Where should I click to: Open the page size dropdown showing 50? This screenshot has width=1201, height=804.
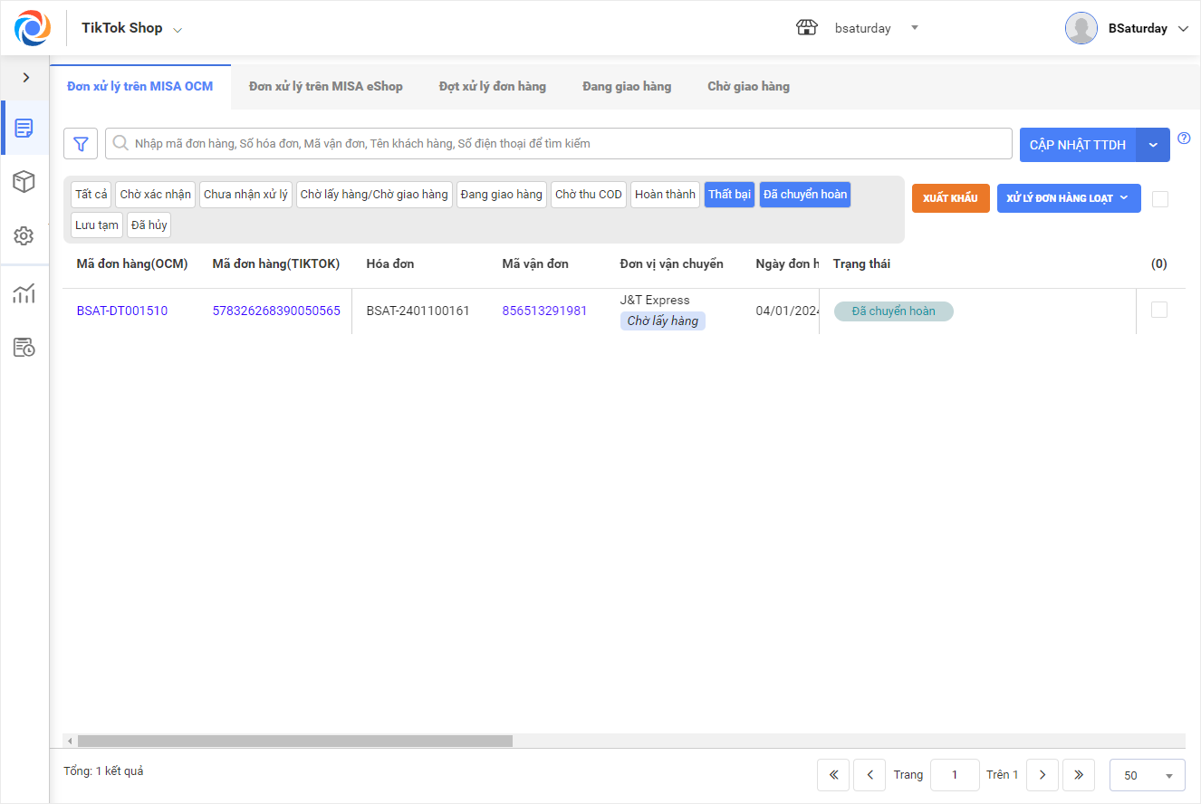coord(1147,775)
